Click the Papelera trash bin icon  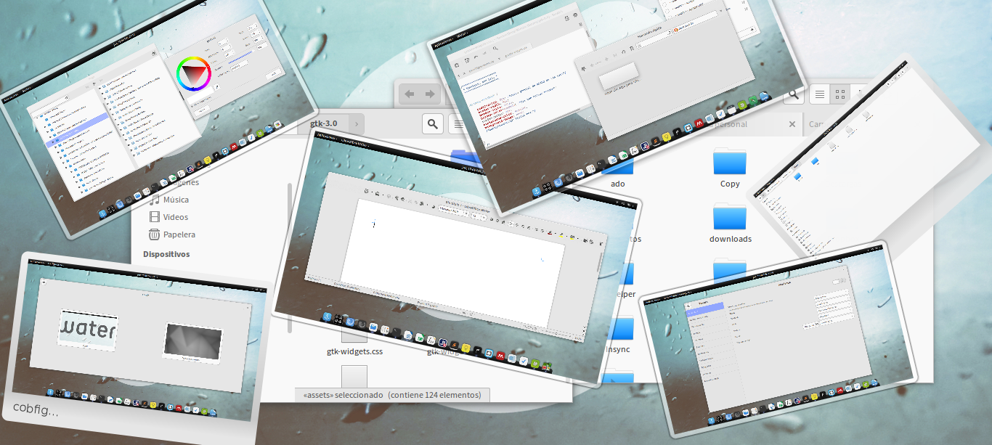click(x=154, y=234)
